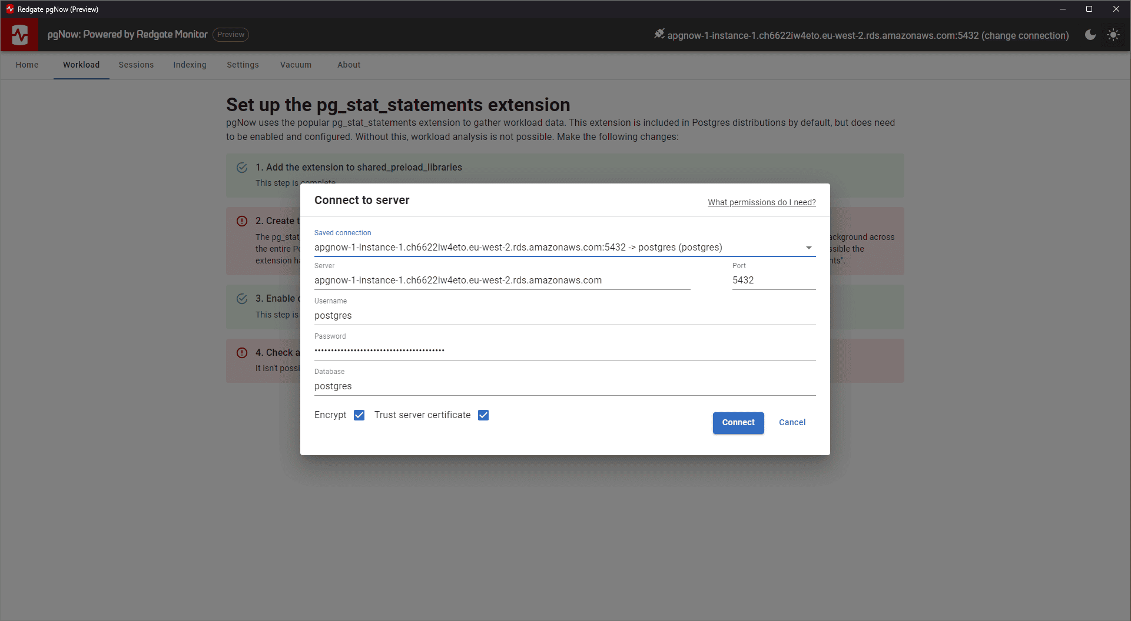The width and height of the screenshot is (1131, 621).
Task: Click the warning icon beside step 4
Action: tap(242, 352)
